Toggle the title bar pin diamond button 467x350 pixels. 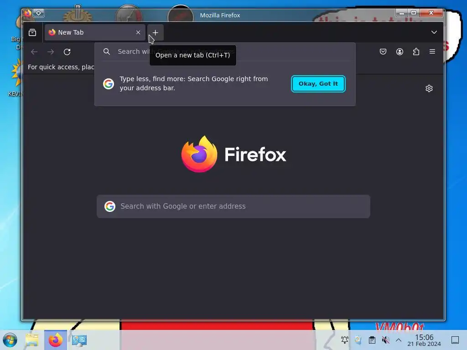tap(39, 13)
